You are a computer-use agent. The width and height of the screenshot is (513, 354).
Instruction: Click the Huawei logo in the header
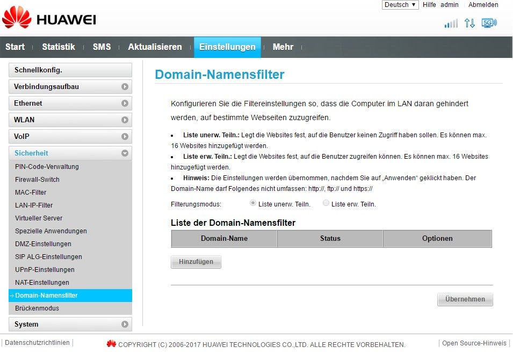48,19
